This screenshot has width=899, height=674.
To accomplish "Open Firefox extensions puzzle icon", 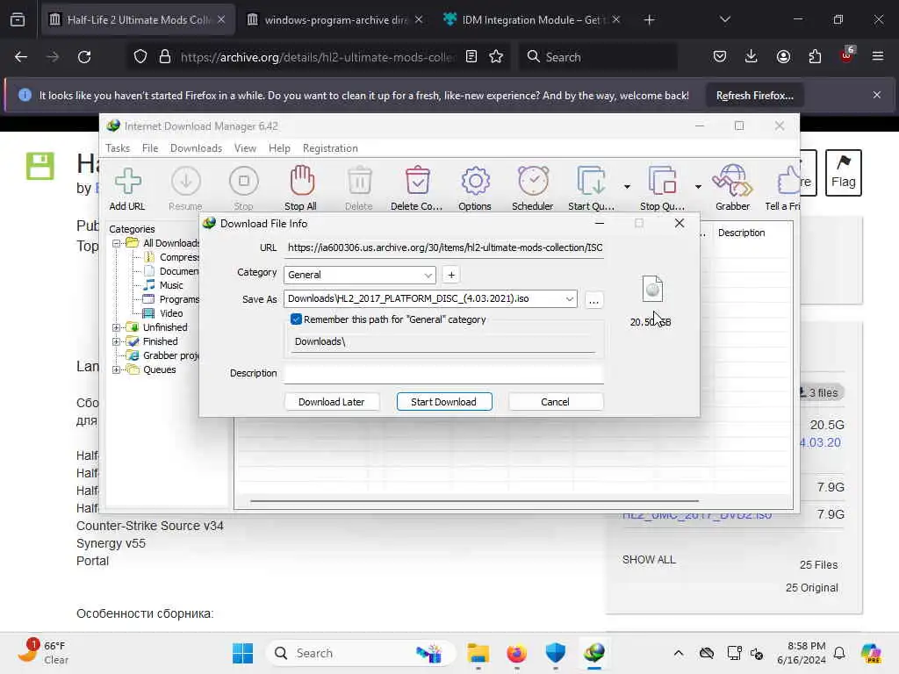I will pos(815,57).
